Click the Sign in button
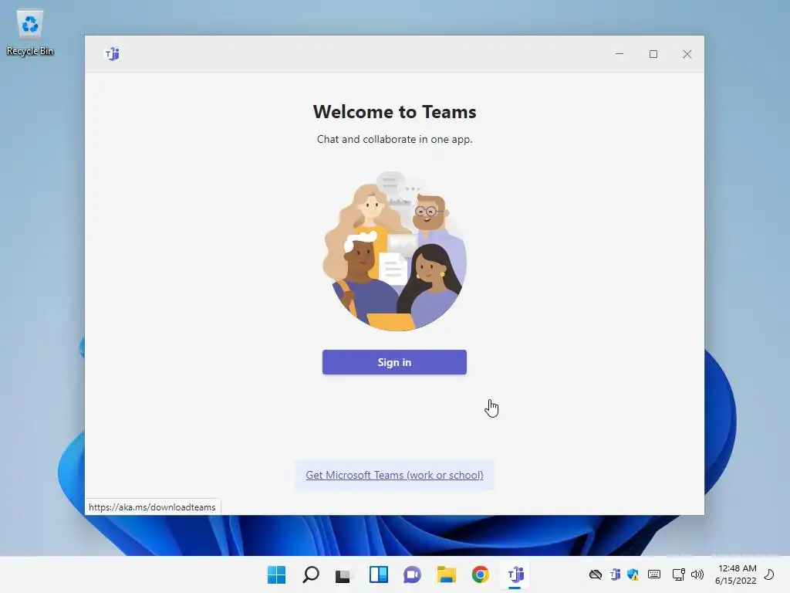 point(394,362)
